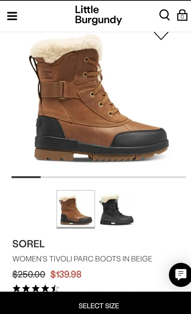
Task: Click the $139.98 sale price
Action: (x=66, y=274)
